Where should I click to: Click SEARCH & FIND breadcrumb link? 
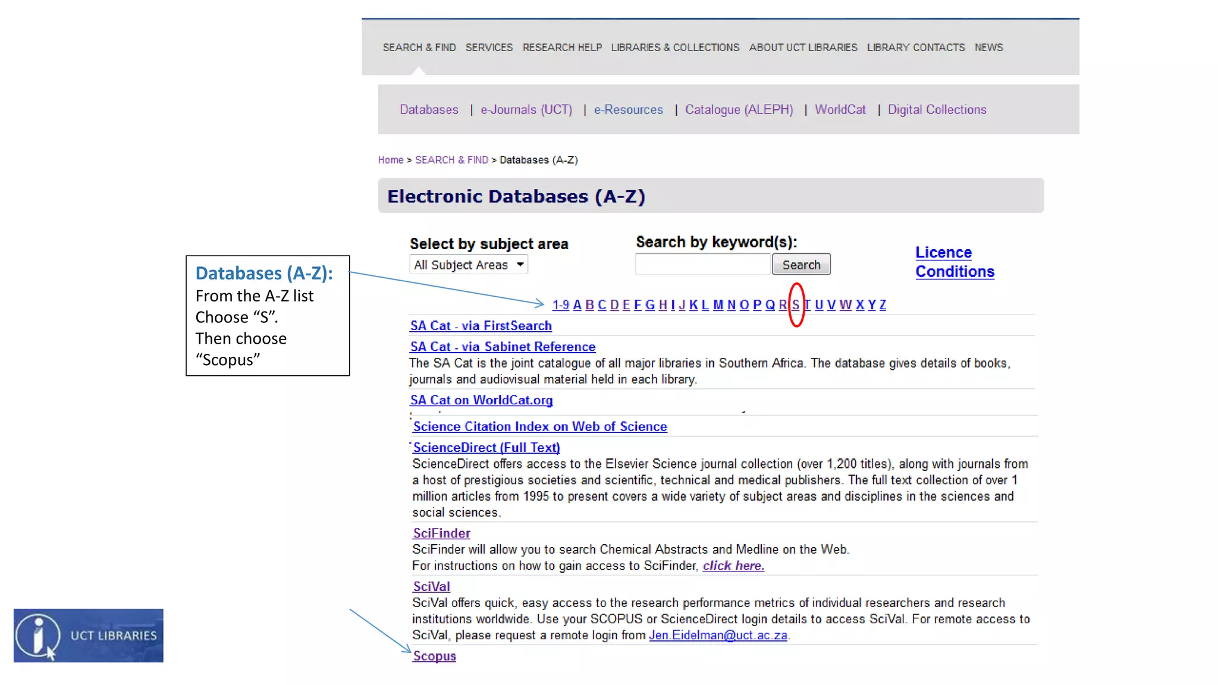pos(451,160)
